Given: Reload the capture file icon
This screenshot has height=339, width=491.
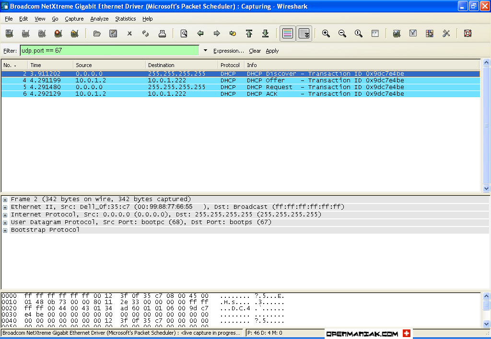Looking at the screenshot, I should [146, 34].
